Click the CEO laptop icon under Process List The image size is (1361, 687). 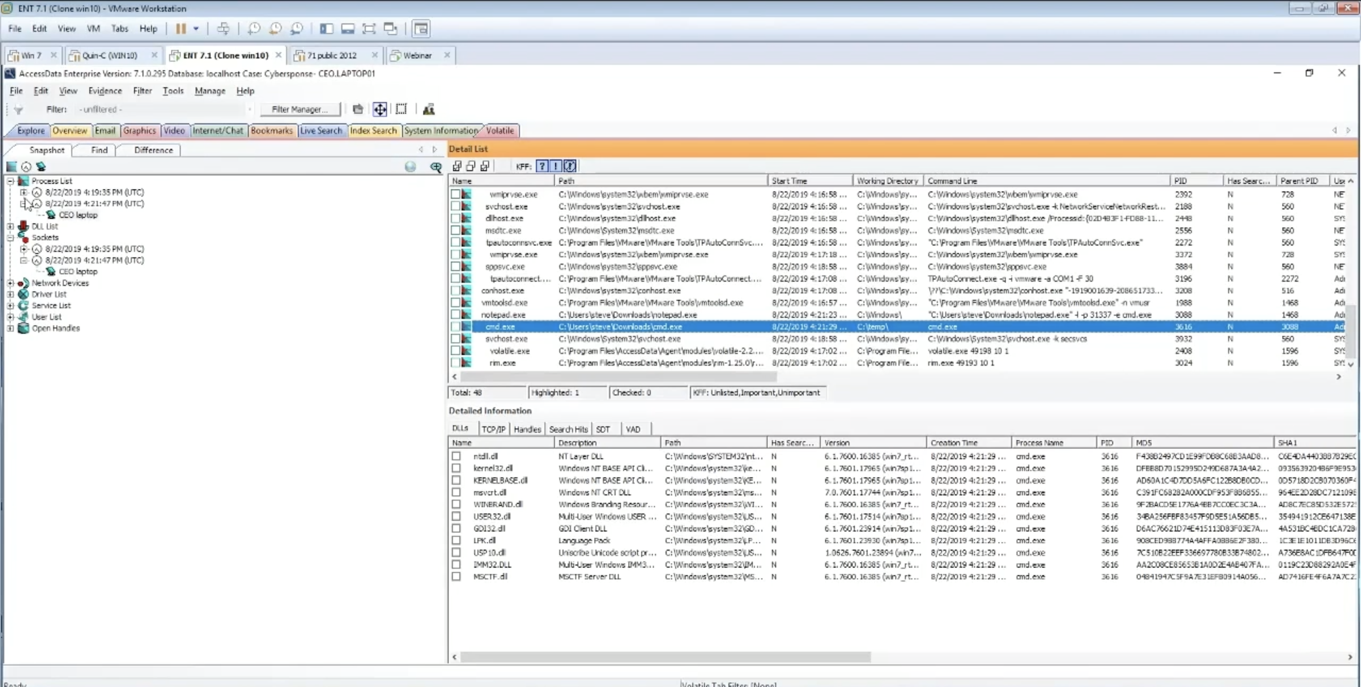pos(51,215)
